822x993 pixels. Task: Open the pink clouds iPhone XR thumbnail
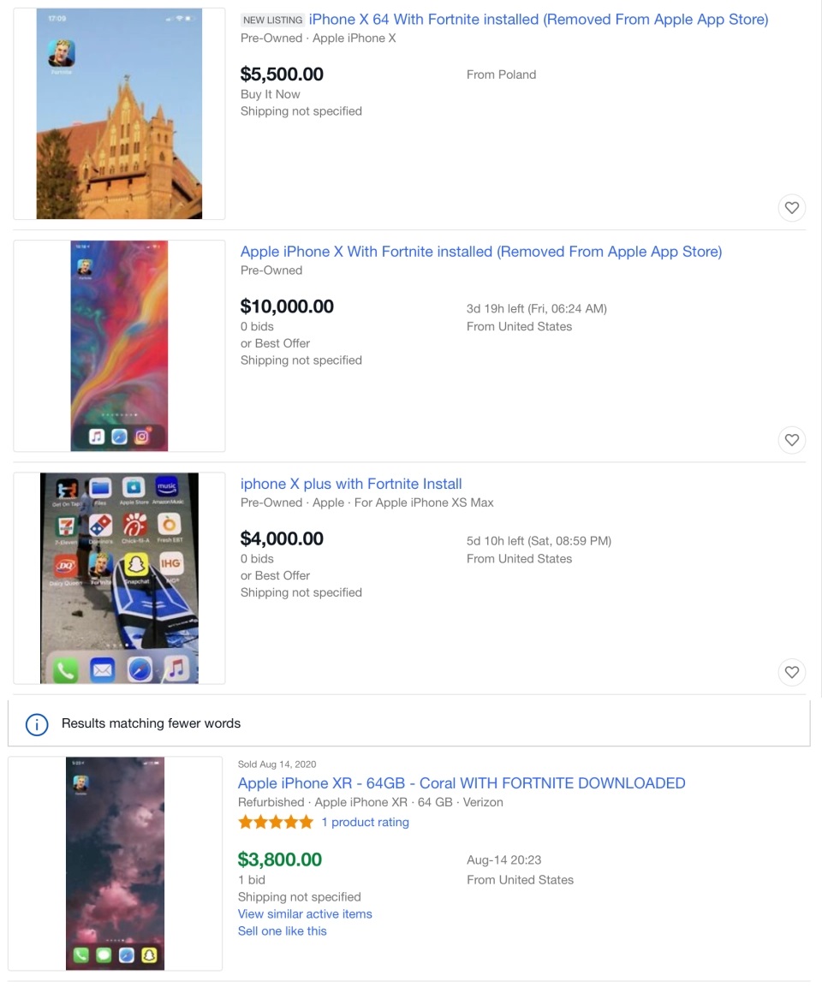116,864
